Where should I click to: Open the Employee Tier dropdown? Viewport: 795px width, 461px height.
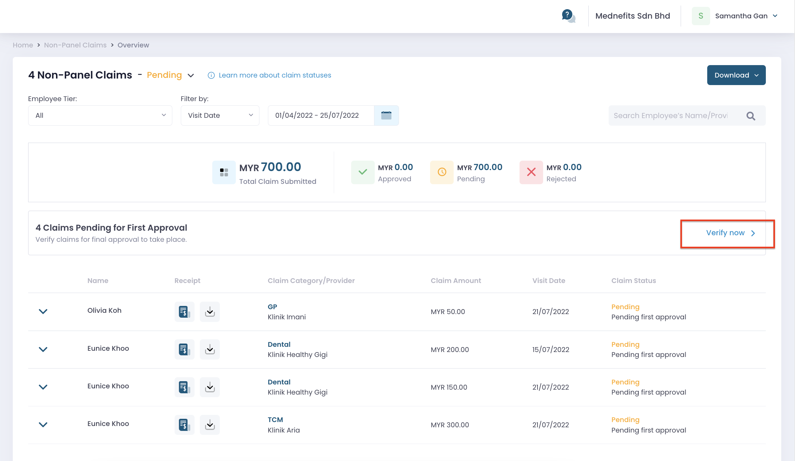(x=100, y=115)
